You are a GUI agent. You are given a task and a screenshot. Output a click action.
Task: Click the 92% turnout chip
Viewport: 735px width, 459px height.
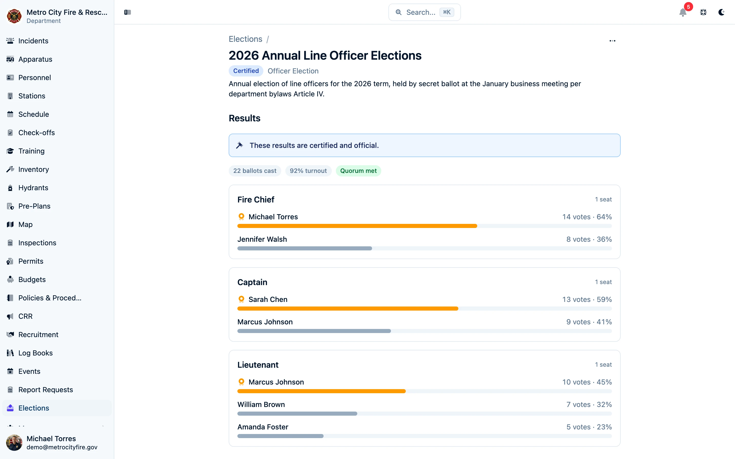(308, 171)
